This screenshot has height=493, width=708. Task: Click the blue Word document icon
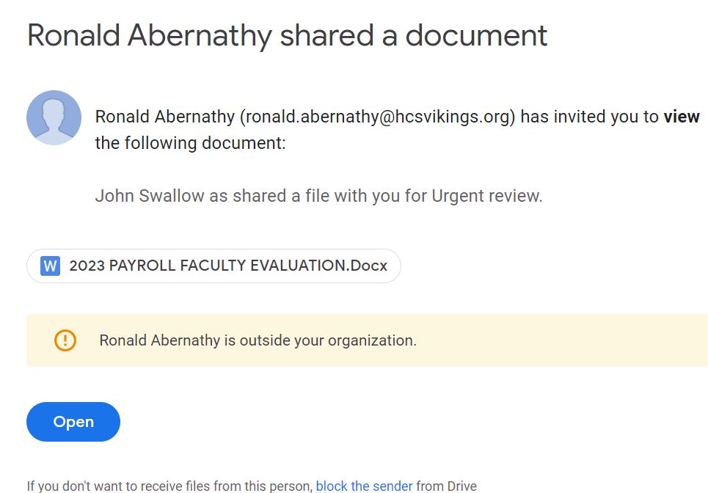click(50, 266)
